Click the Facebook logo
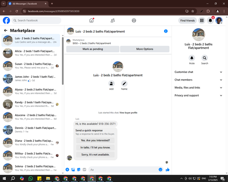The image size is (228, 182). [6, 20]
